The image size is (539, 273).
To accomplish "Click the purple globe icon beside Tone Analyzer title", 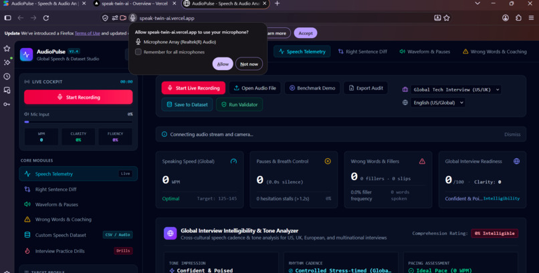I will coord(170,233).
